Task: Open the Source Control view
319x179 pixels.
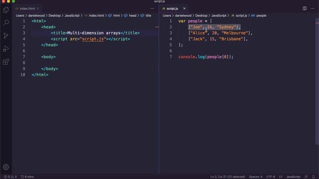Action: coord(6,36)
